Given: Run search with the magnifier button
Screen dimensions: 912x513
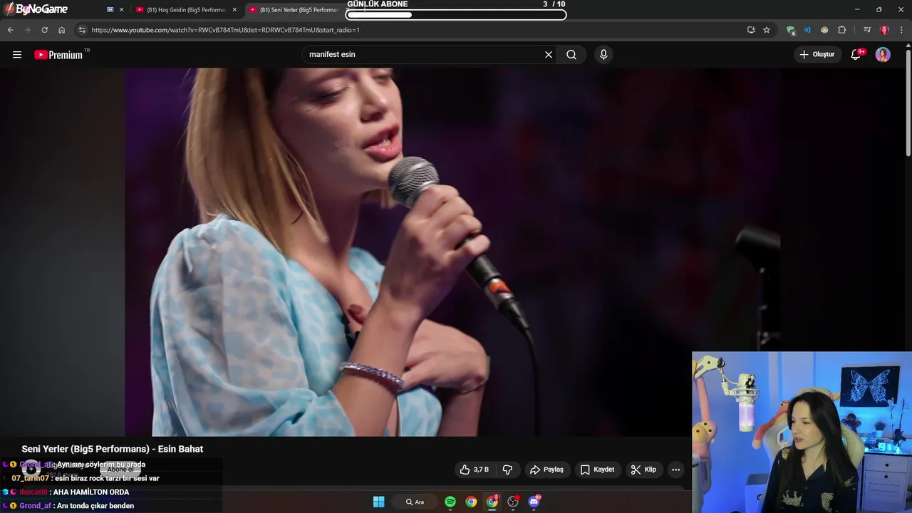Looking at the screenshot, I should (571, 55).
